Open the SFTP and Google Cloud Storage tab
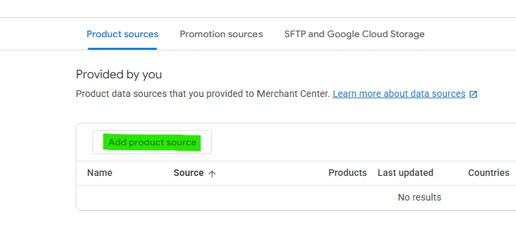 354,34
